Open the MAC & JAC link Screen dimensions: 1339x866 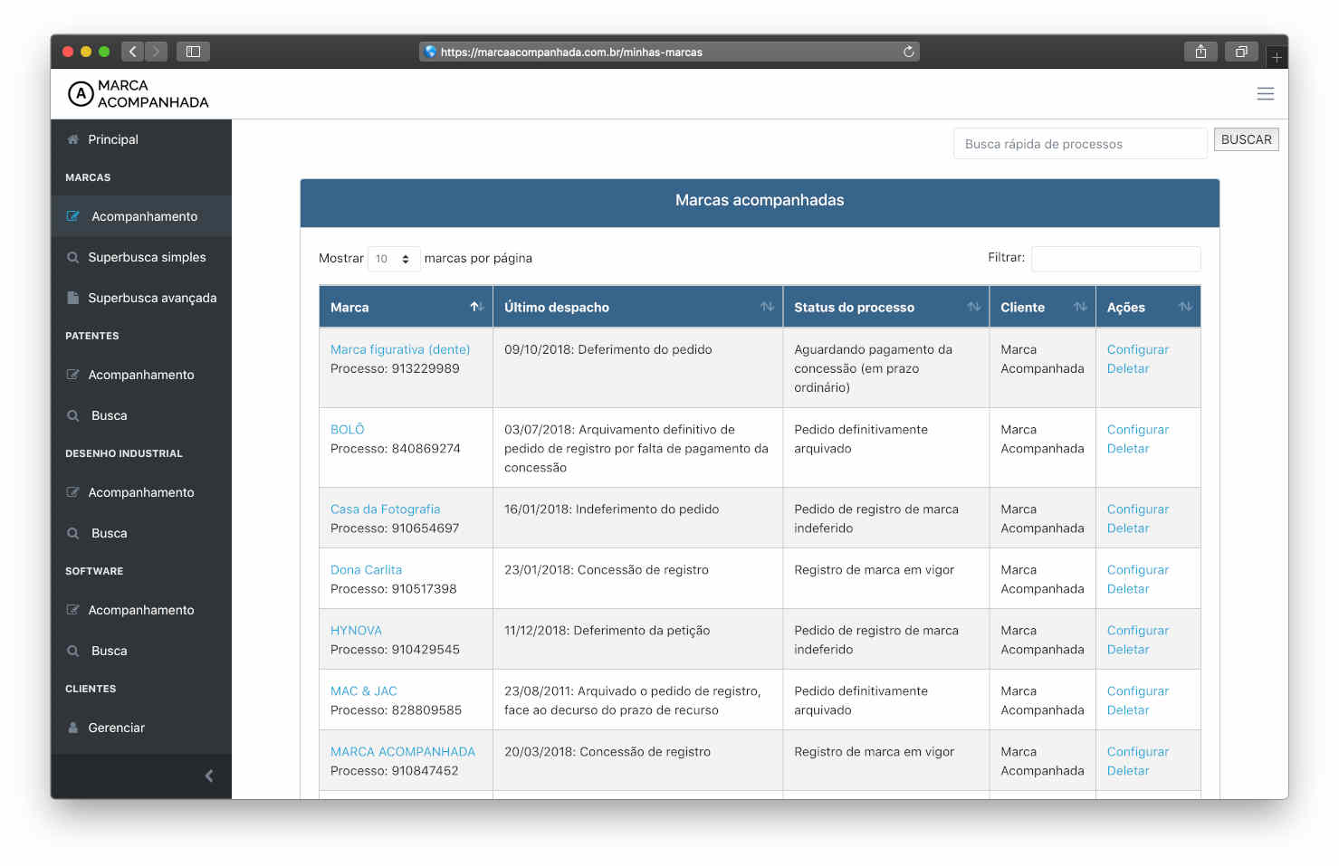point(364,690)
